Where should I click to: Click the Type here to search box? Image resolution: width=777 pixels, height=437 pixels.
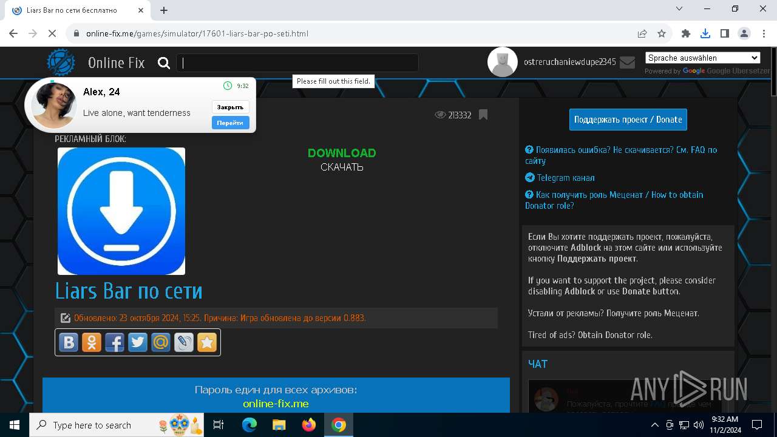(x=117, y=425)
